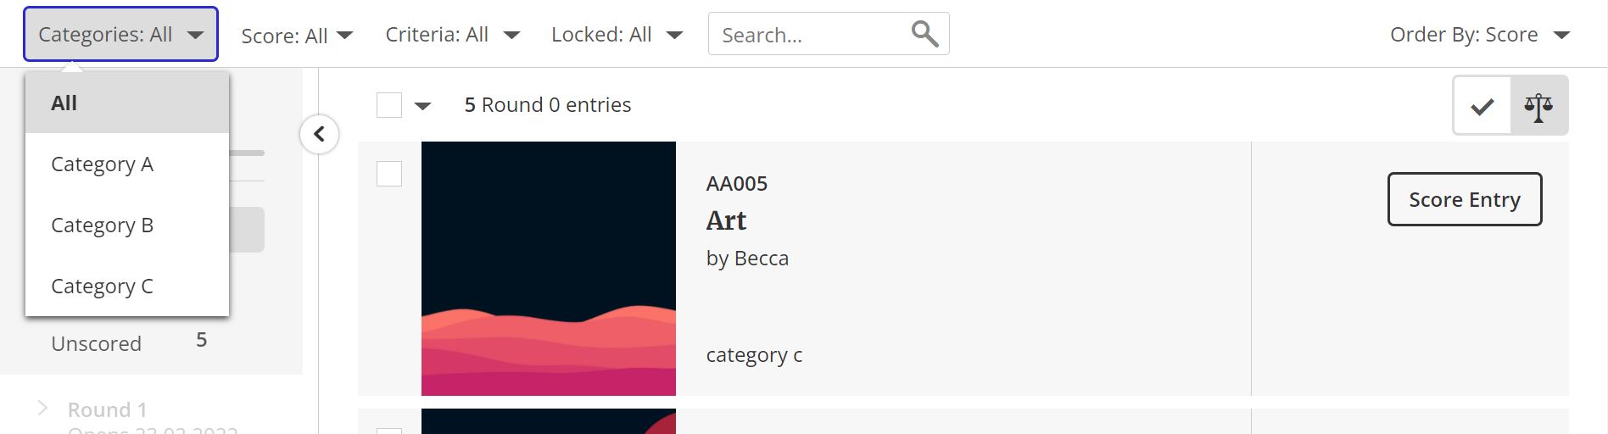Click the Search input field
The height and width of the screenshot is (434, 1608).
click(806, 35)
